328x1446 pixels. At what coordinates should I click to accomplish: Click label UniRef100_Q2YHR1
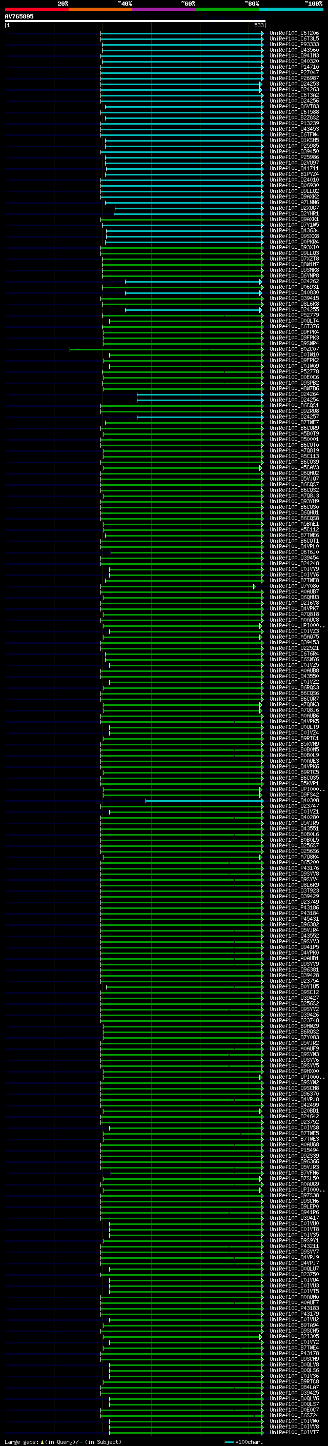(x=294, y=214)
